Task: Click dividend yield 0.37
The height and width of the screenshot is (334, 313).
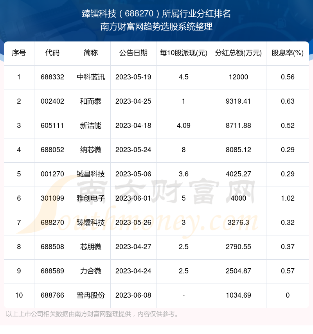Action: pos(288,247)
